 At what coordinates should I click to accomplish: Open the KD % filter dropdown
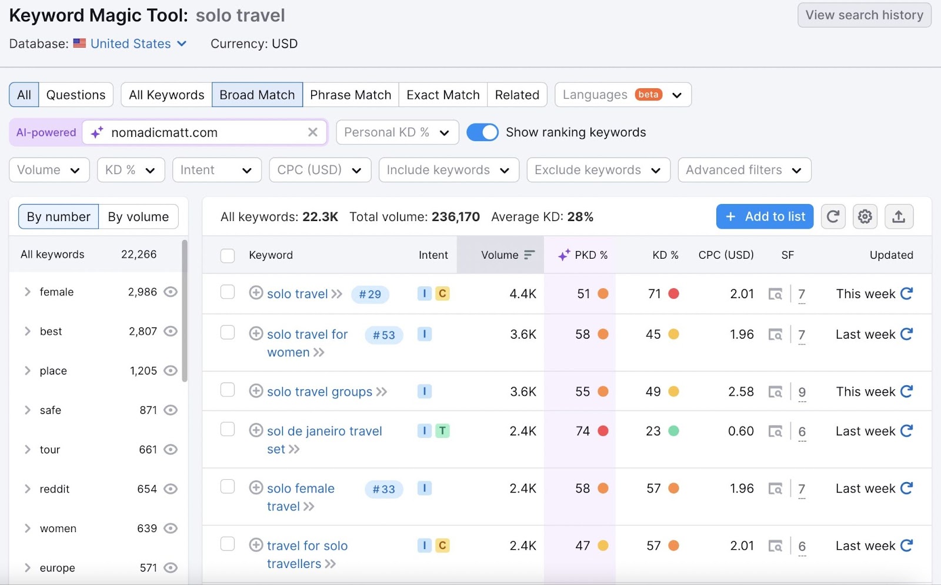tap(131, 170)
